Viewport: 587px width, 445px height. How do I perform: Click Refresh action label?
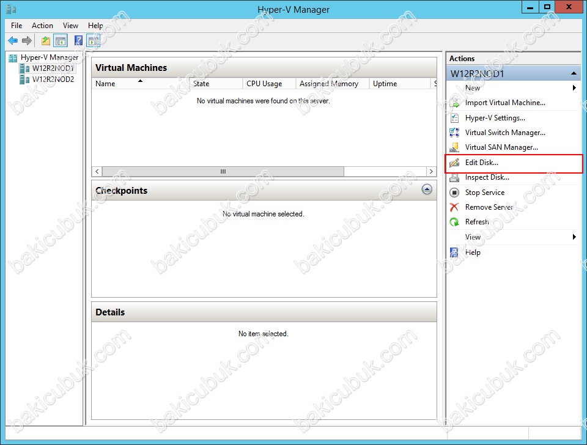tap(477, 222)
